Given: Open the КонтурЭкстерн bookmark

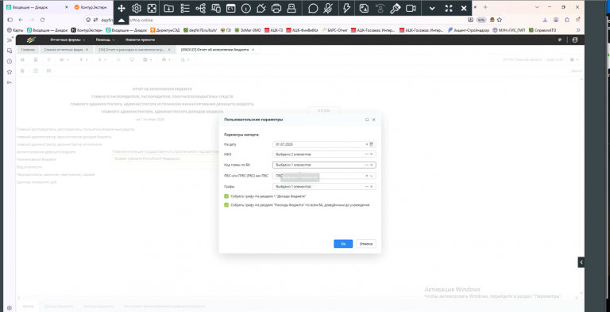Looking at the screenshot, I should coord(87,30).
